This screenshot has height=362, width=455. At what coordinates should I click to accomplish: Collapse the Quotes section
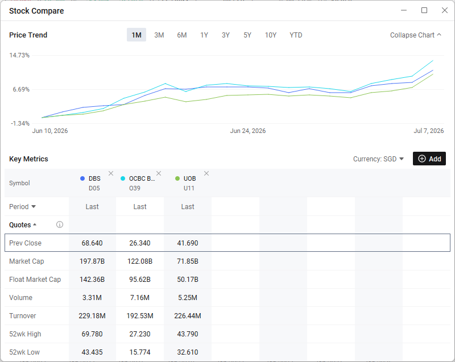coord(23,225)
